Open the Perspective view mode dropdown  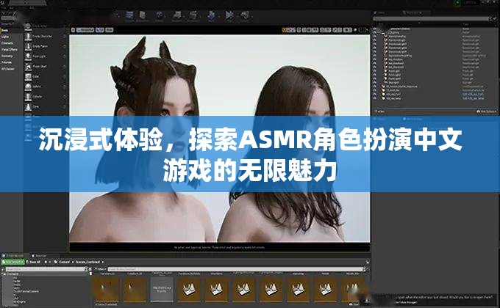[x=85, y=30]
